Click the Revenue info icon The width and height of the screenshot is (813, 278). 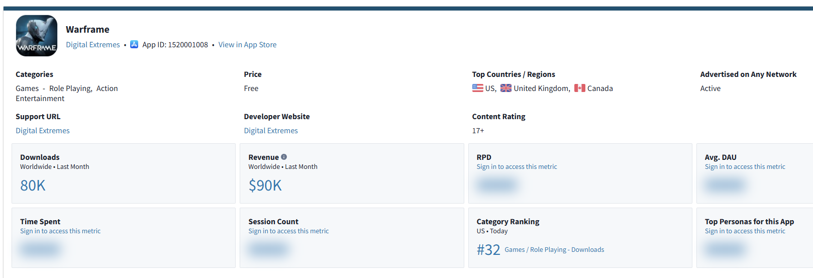pyautogui.click(x=284, y=157)
